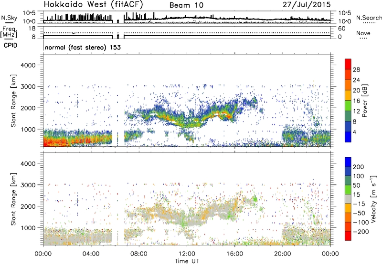Click the 3000 tick on velocity panel
This screenshot has width=382, height=264.
[x=28, y=185]
